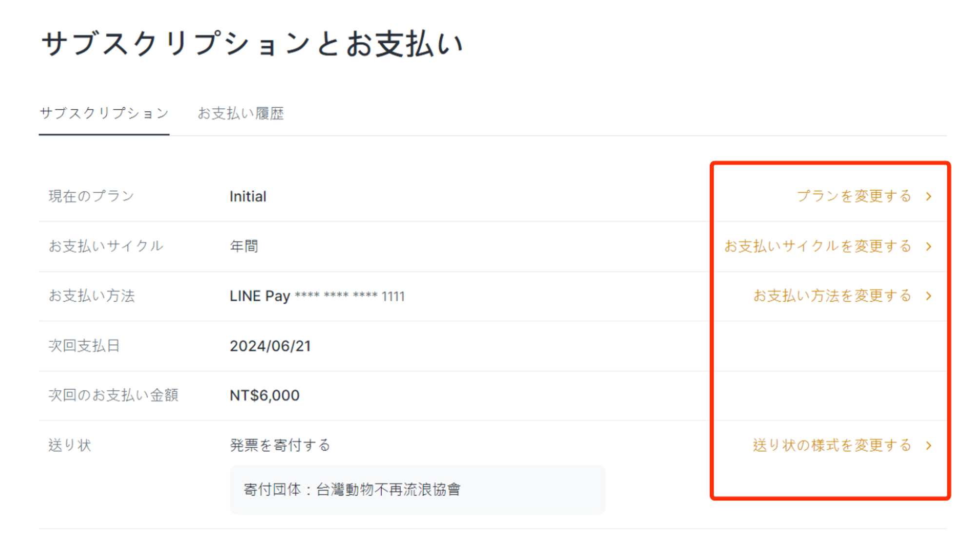Screen dimensions: 975x556
Task: Switch to the お支払い履歴 tab
Action: coord(240,114)
